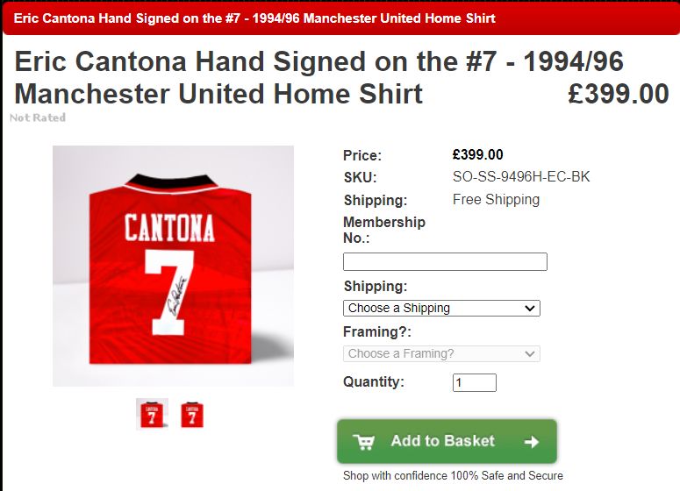Select the first shirt thumbnail
Viewport: 680px width, 491px height.
click(x=152, y=414)
